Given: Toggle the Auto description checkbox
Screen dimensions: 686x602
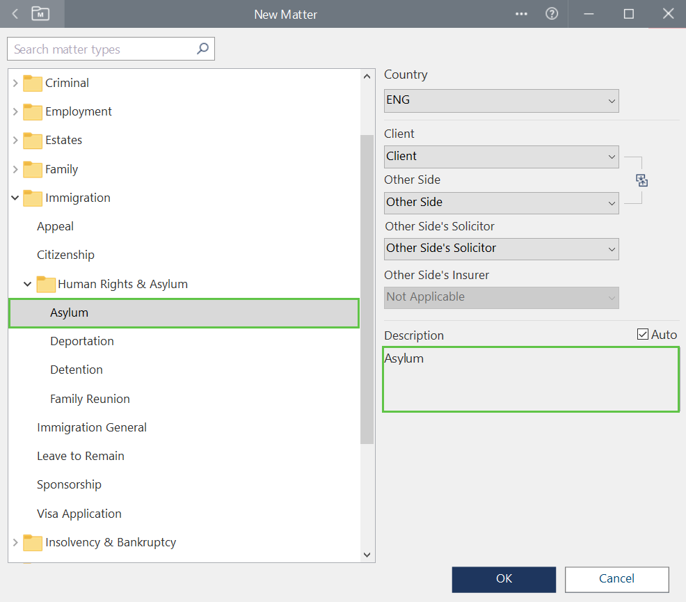Looking at the screenshot, I should 643,335.
